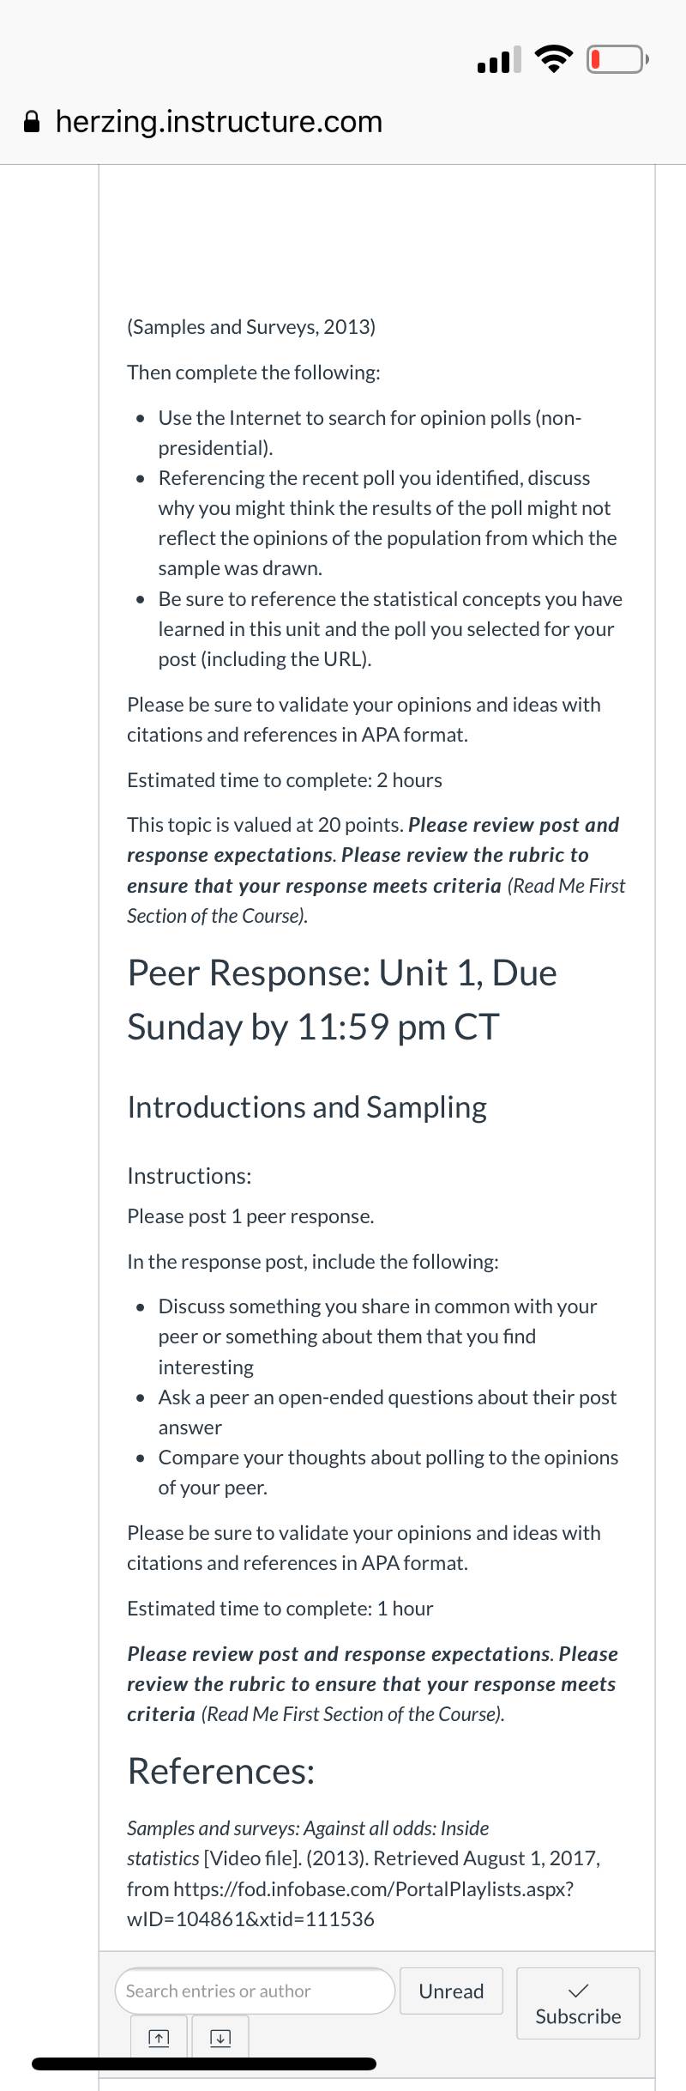686x2091 pixels.
Task: Collapse all replies with the up-arrow icon
Action: pos(159,2038)
